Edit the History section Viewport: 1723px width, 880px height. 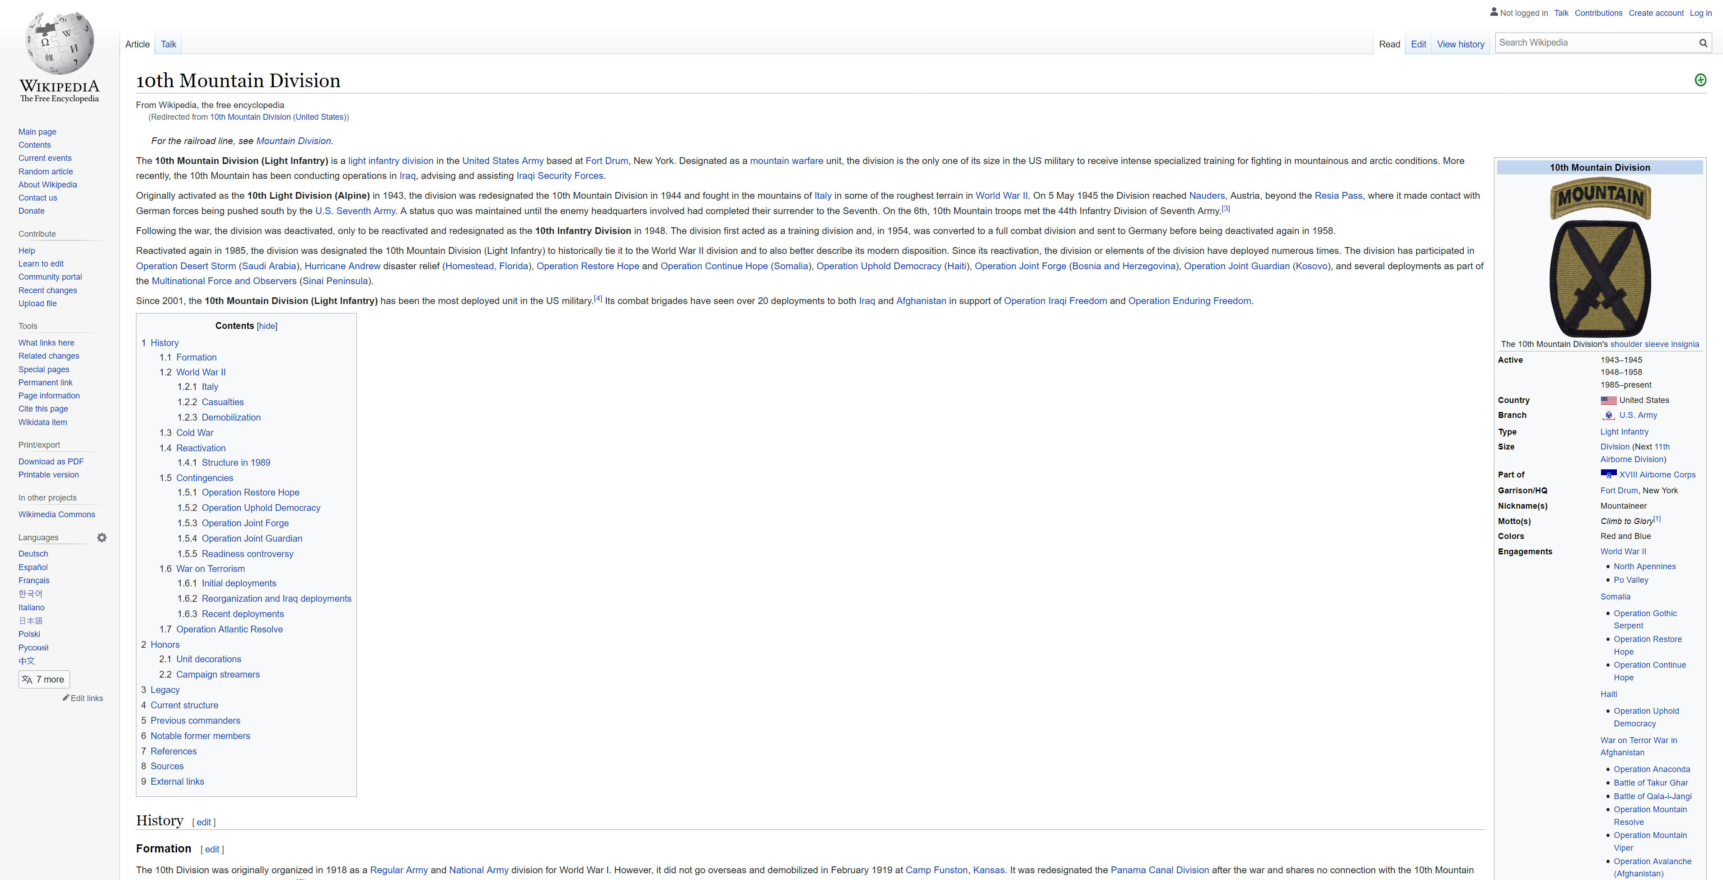click(203, 823)
